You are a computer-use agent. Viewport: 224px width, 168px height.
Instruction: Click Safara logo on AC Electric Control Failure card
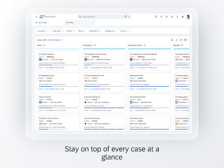point(40,124)
